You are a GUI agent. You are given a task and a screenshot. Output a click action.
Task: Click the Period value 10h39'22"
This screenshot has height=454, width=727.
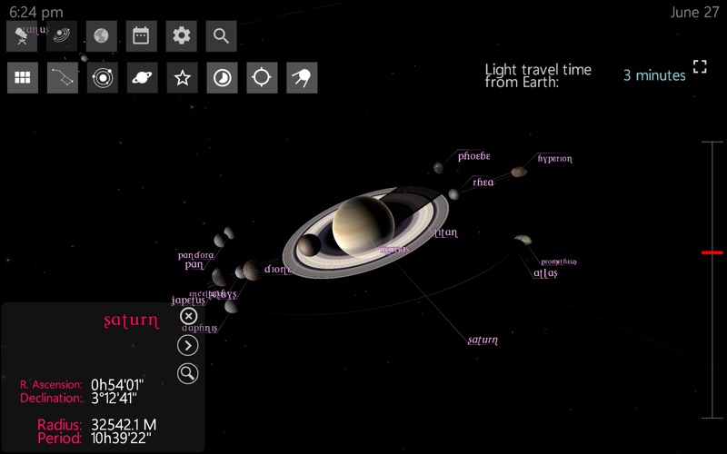click(121, 439)
